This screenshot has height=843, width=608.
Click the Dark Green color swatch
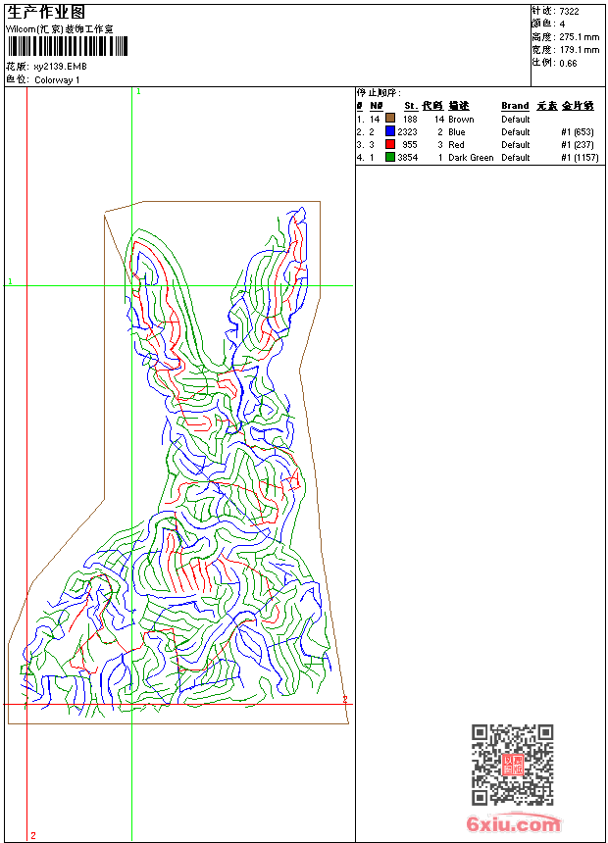(x=390, y=158)
